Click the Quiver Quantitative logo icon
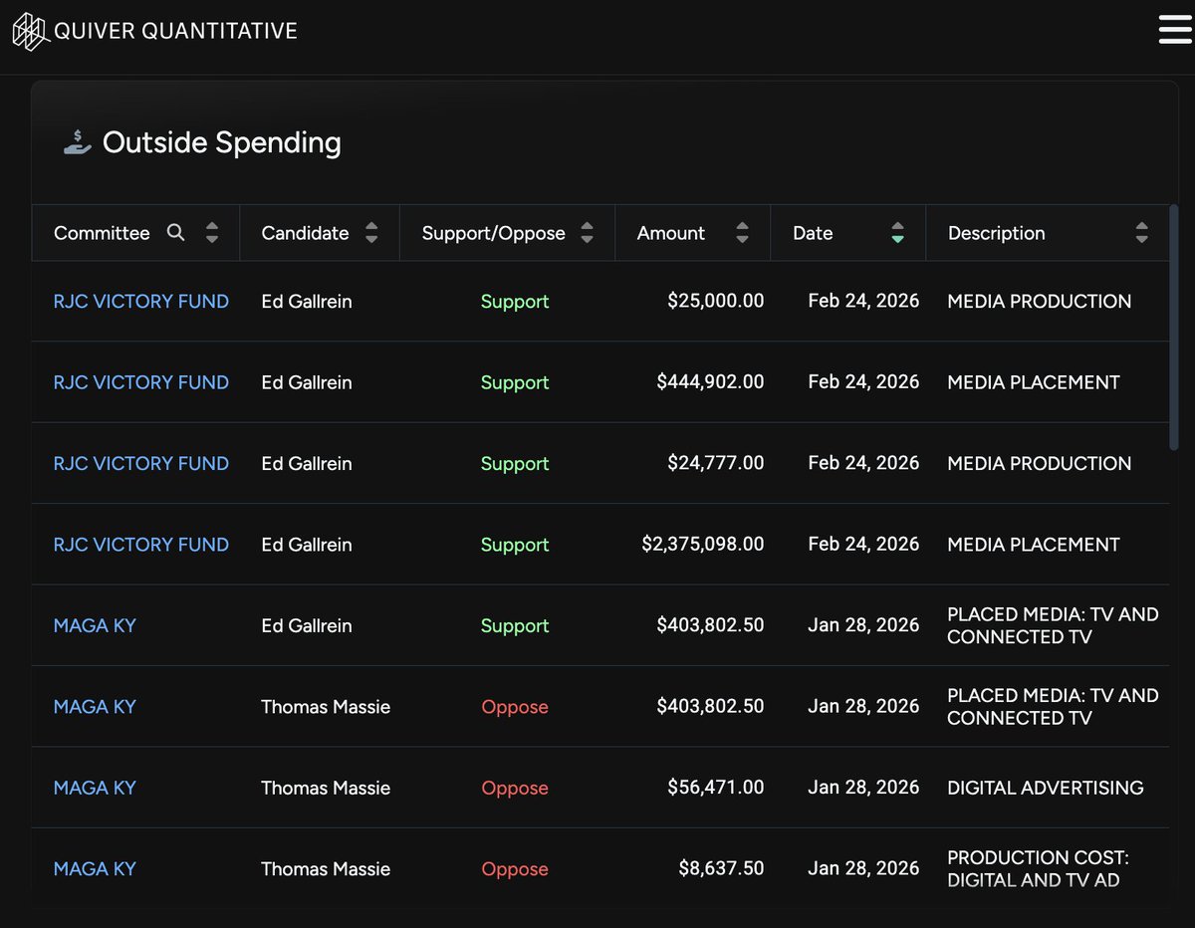Viewport: 1195px width, 928px height. tap(29, 30)
